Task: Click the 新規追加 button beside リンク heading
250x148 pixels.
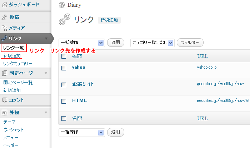Action: pos(109,20)
